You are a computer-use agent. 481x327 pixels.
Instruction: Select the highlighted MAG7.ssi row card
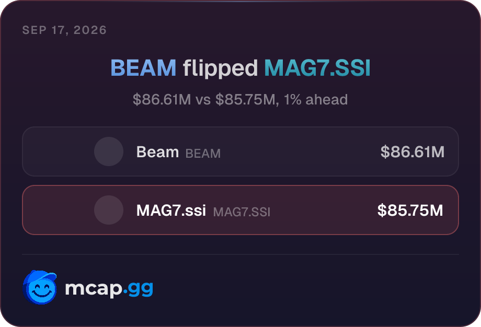pos(241,210)
